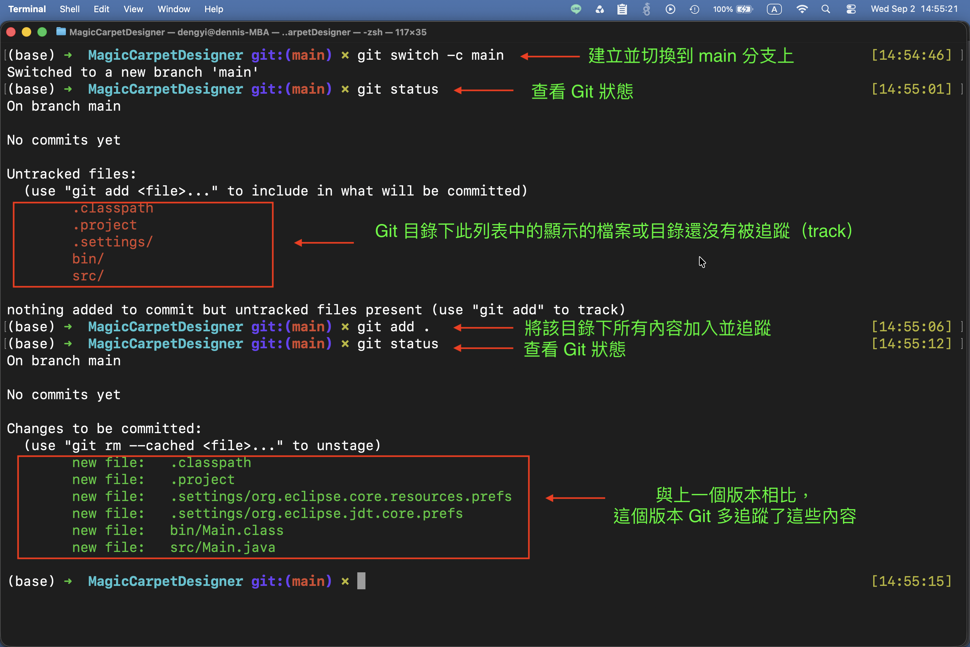The height and width of the screenshot is (647, 970).
Task: Open Control Center toggles icon
Action: (x=851, y=9)
